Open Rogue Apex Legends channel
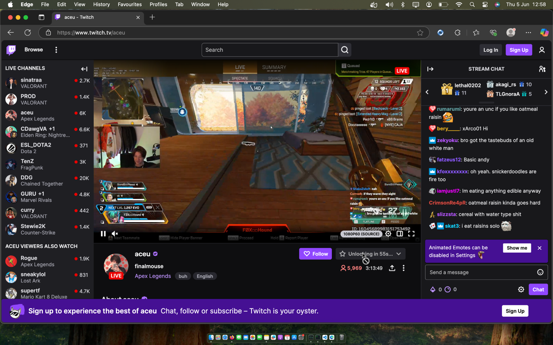 tap(47, 261)
